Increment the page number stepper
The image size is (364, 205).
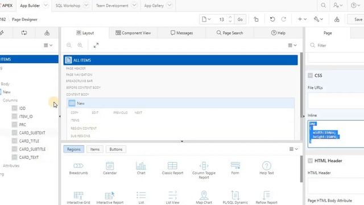pos(230,17)
